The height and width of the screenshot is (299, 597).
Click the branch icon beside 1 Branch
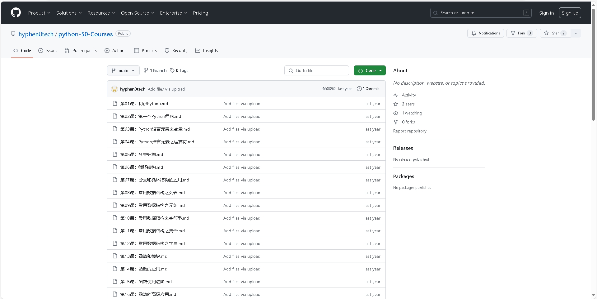click(146, 71)
